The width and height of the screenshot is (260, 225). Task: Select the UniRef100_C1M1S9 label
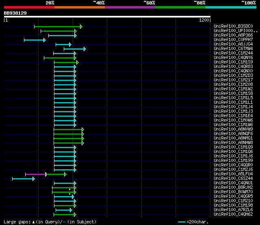coord(233,62)
